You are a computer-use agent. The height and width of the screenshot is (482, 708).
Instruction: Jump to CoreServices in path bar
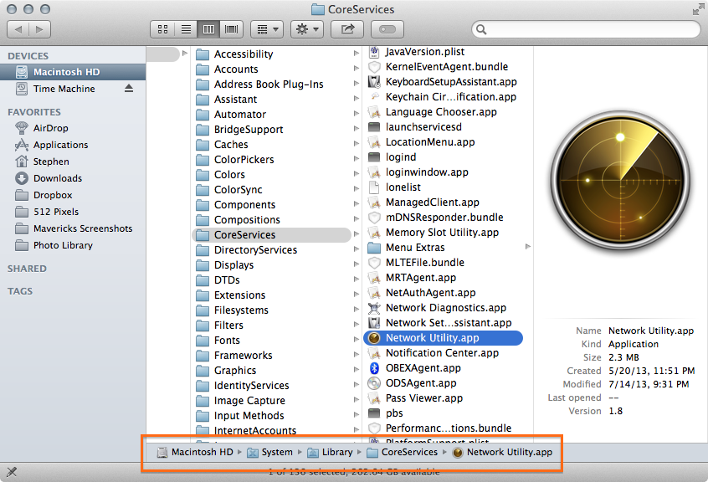pyautogui.click(x=403, y=452)
